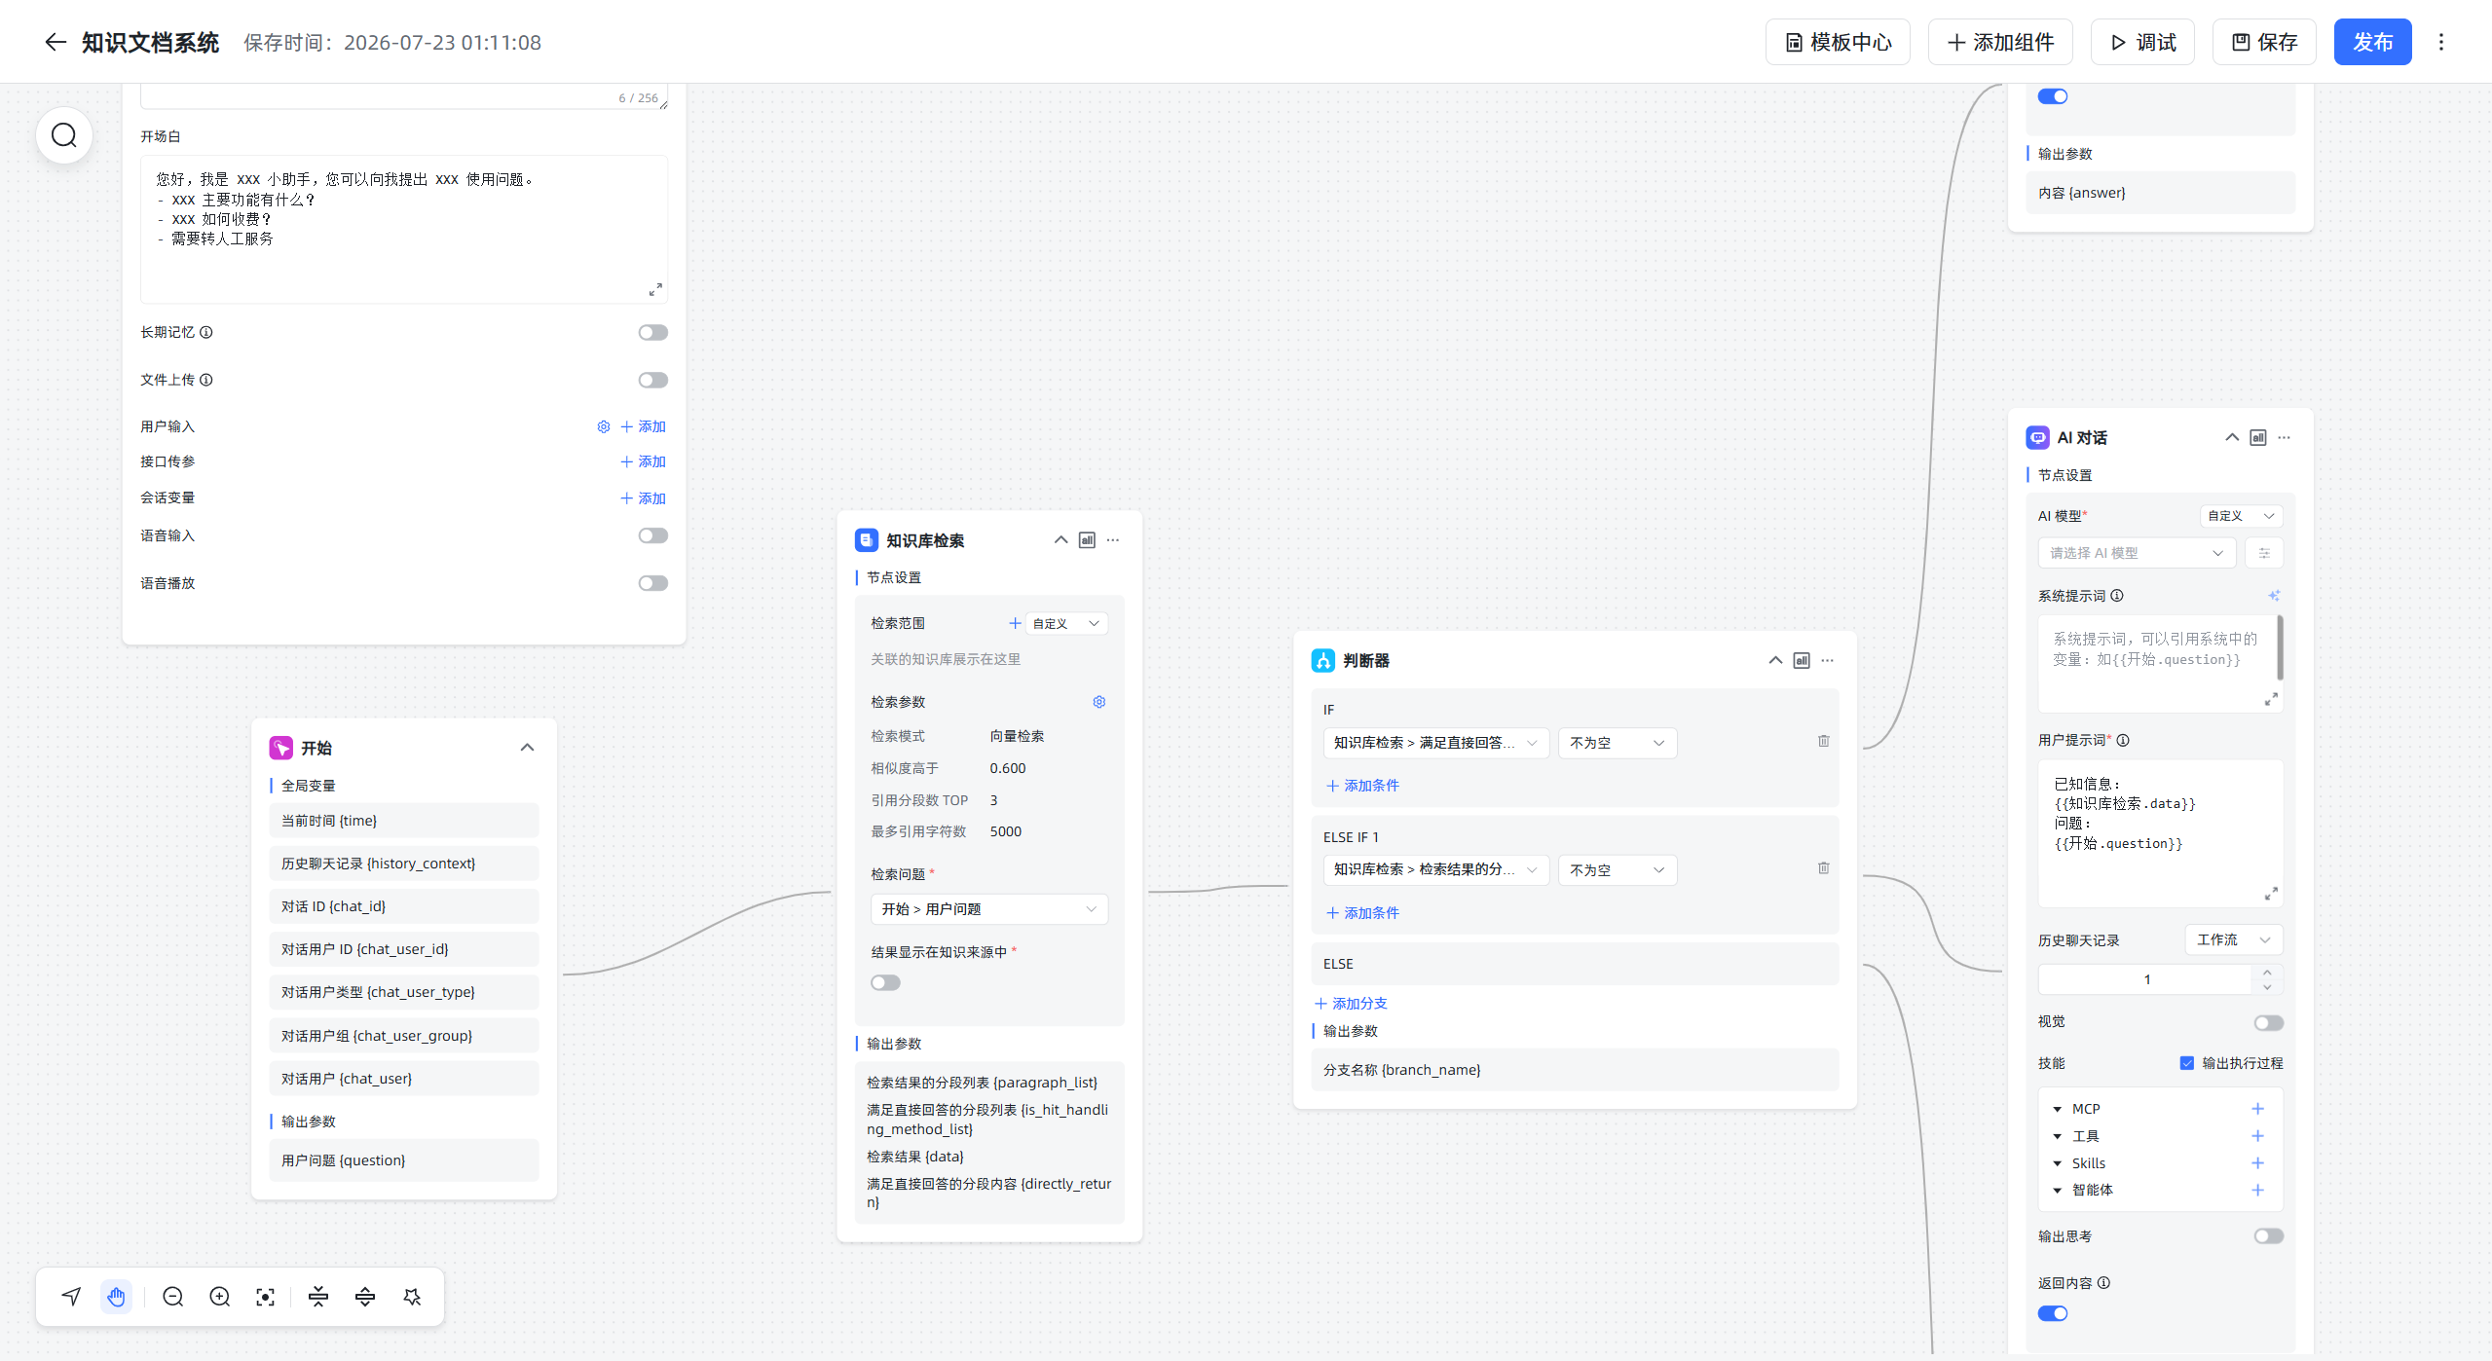The height and width of the screenshot is (1361, 2492).
Task: Click the 保存 button
Action: click(x=2264, y=42)
